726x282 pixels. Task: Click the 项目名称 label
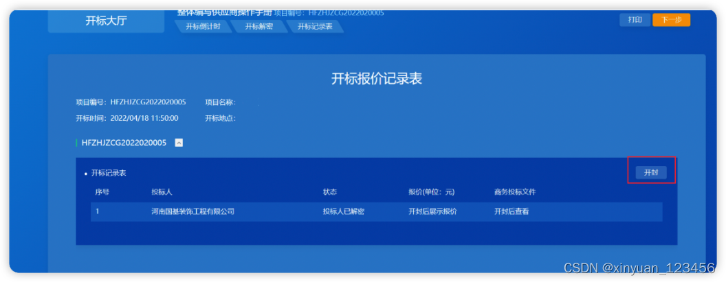click(221, 102)
